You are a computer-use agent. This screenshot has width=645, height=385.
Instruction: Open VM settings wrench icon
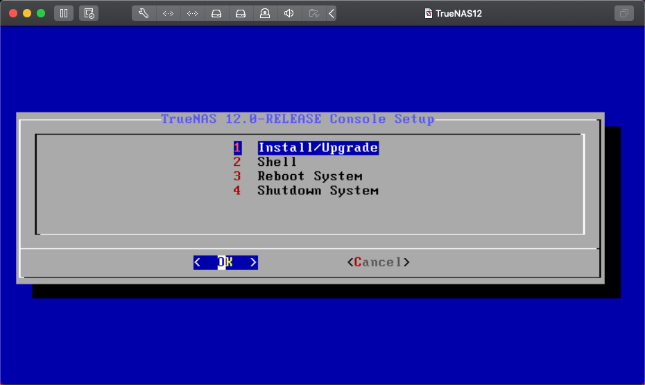144,13
